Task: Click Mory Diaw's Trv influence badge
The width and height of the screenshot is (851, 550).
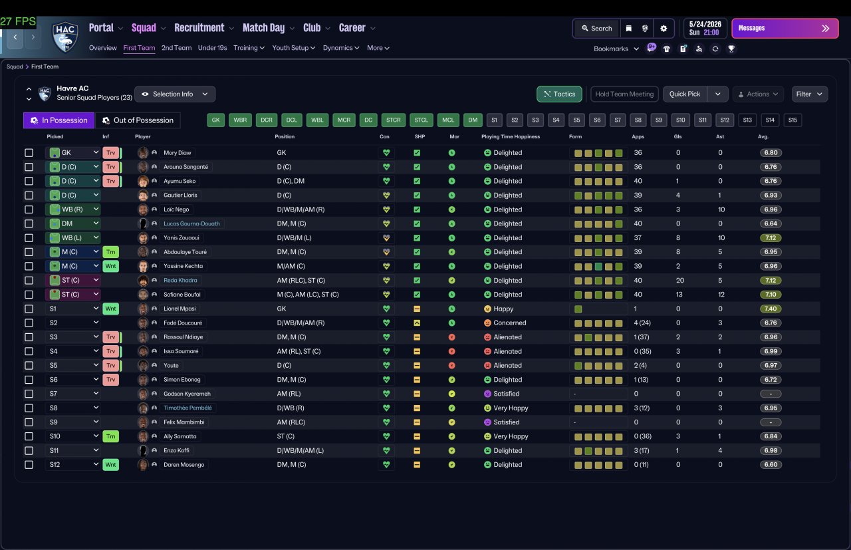Action: coord(110,153)
